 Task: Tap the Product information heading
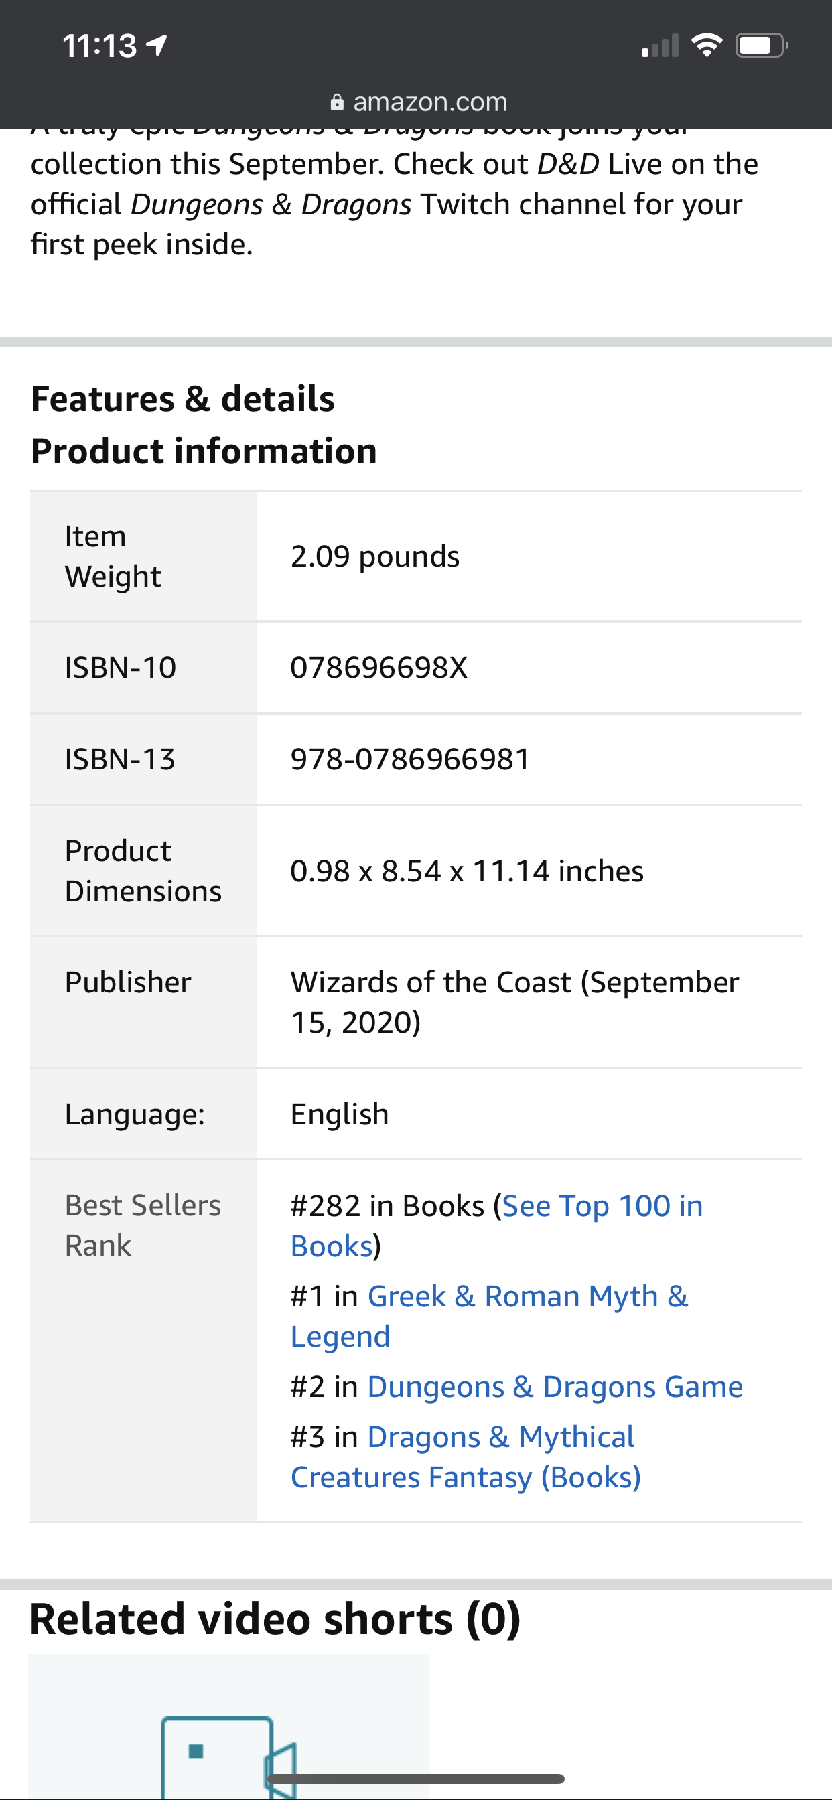click(204, 451)
